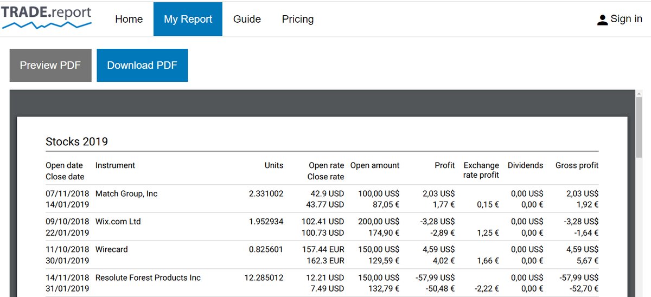651x297 pixels.
Task: Click open rate 42.9 USD
Action: [327, 193]
